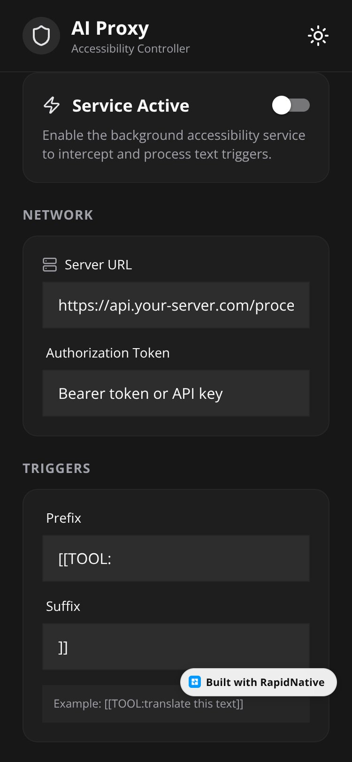Click the Suffix trigger input field
This screenshot has height=762, width=352.
(x=176, y=647)
